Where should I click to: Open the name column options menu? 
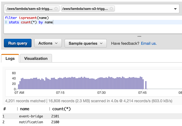pos(17,109)
